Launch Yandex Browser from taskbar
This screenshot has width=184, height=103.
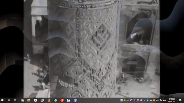click(36, 100)
